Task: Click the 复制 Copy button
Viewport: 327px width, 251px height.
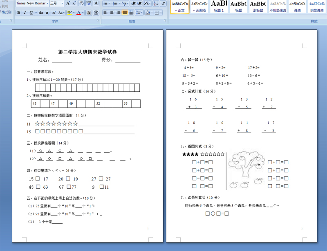Action: (x=4, y=6)
